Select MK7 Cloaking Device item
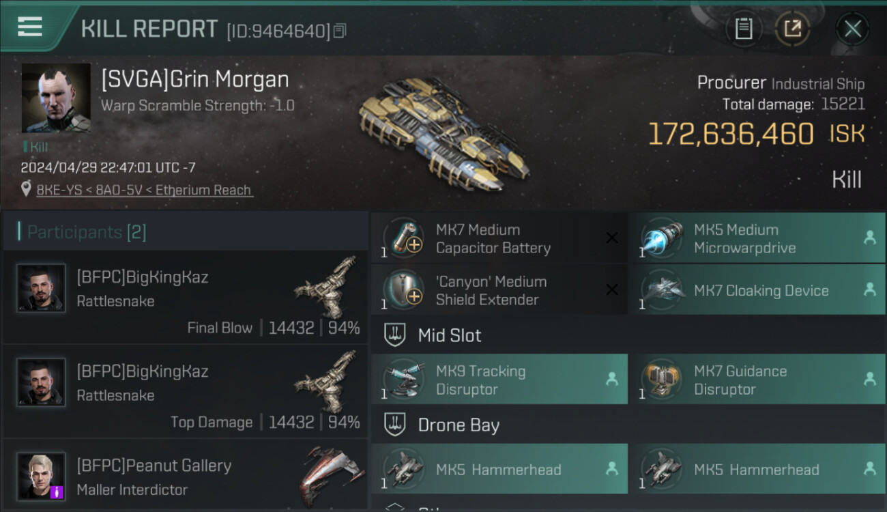The width and height of the screenshot is (887, 512). [757, 290]
